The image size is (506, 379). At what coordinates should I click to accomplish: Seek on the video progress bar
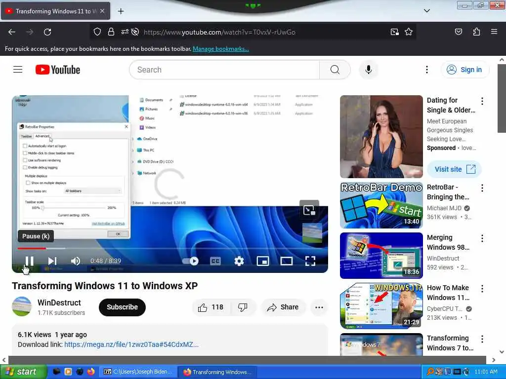(170, 249)
